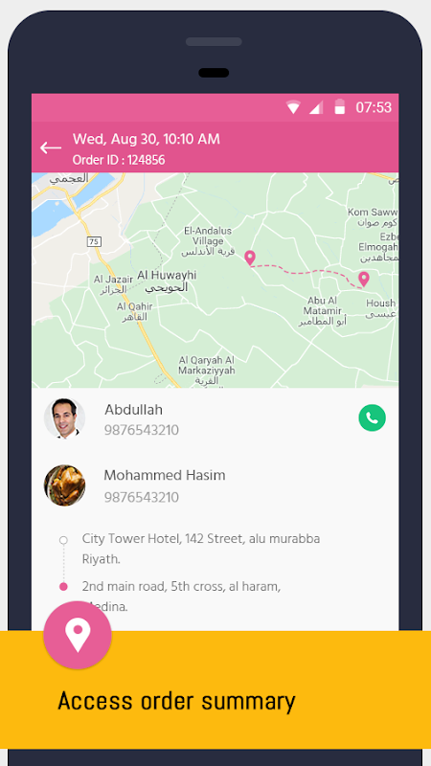This screenshot has height=766, width=431.
Task: Tap the large pink location pin badge
Action: (78, 635)
